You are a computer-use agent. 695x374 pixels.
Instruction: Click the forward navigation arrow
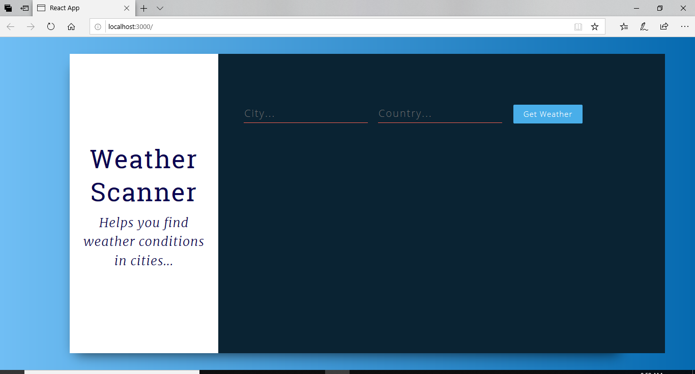point(31,26)
